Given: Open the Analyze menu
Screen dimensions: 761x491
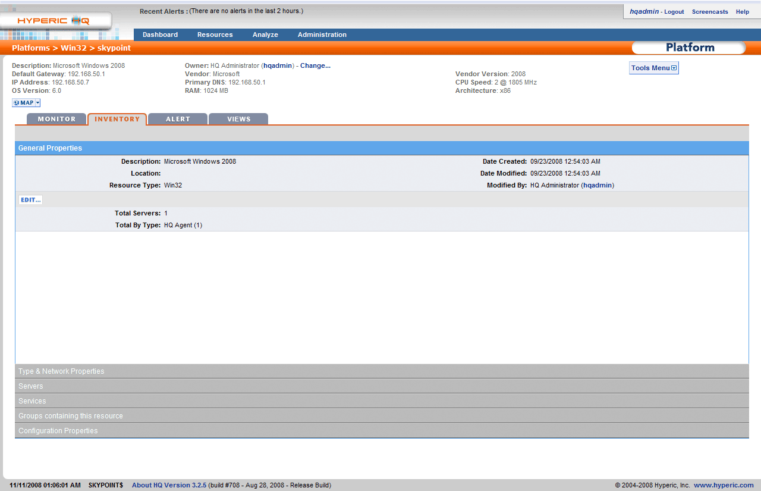Looking at the screenshot, I should click(x=265, y=35).
